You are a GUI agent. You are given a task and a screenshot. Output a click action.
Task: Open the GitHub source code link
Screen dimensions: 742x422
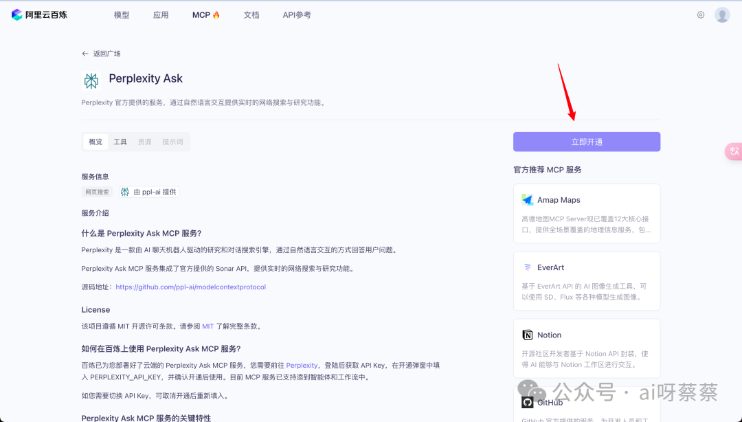[x=190, y=287]
